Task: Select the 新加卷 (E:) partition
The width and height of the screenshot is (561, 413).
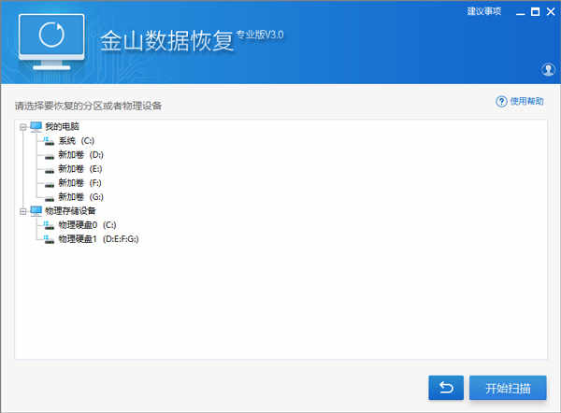Action: (80, 169)
